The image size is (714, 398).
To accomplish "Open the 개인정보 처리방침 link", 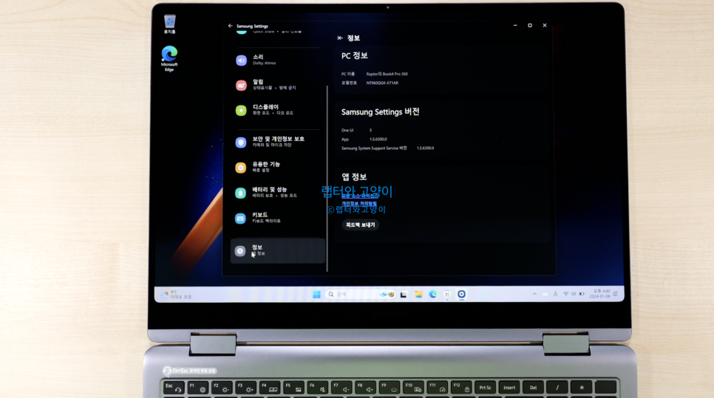I will point(359,204).
